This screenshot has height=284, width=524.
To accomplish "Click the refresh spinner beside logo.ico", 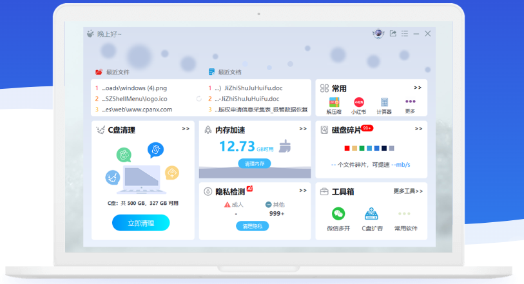I will [199, 99].
